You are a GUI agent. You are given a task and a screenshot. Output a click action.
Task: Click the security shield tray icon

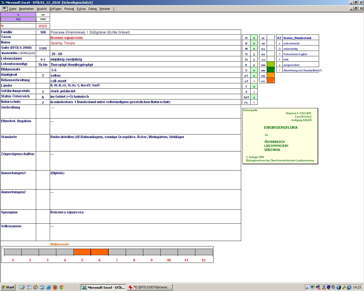pos(328,287)
